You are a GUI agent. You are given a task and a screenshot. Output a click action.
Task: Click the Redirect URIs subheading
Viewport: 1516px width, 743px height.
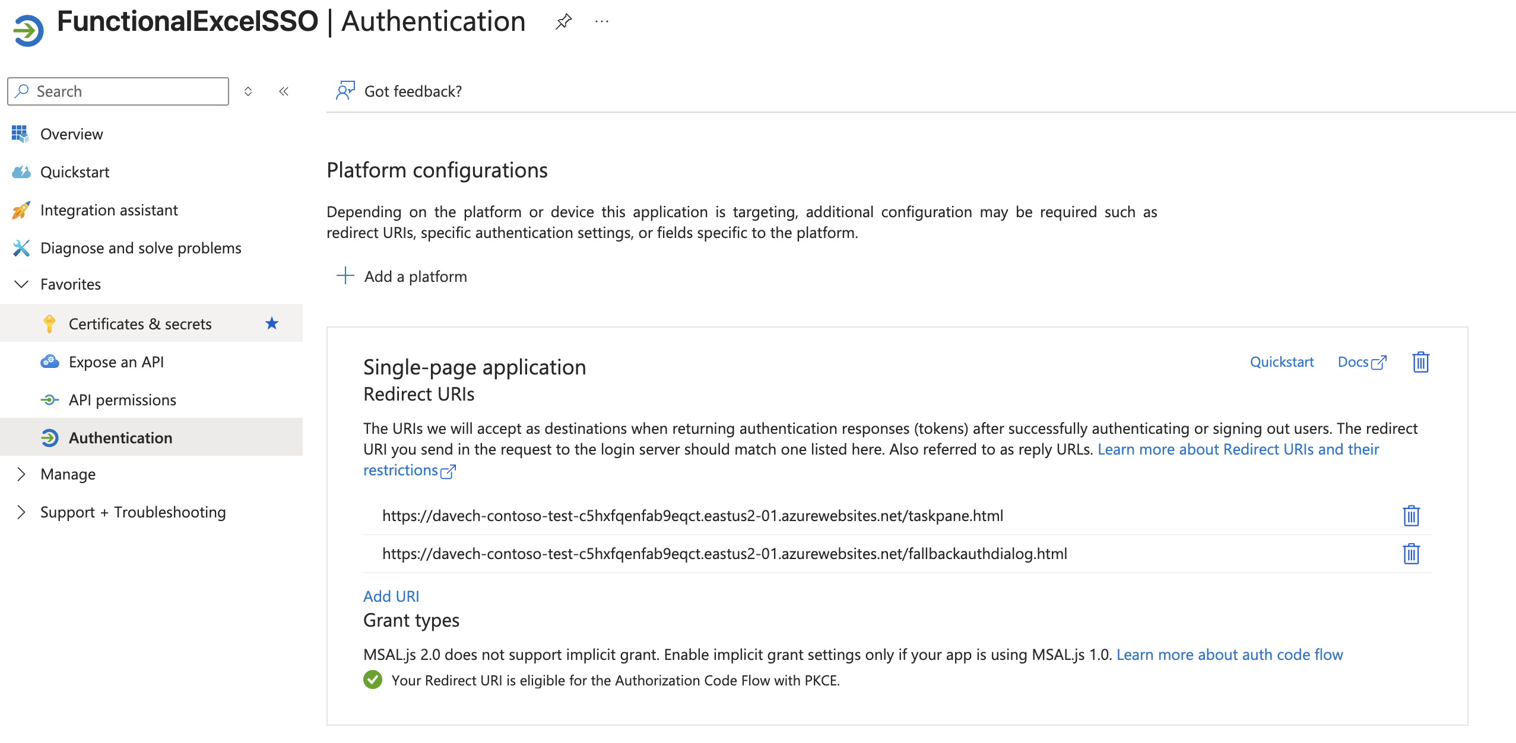(418, 394)
